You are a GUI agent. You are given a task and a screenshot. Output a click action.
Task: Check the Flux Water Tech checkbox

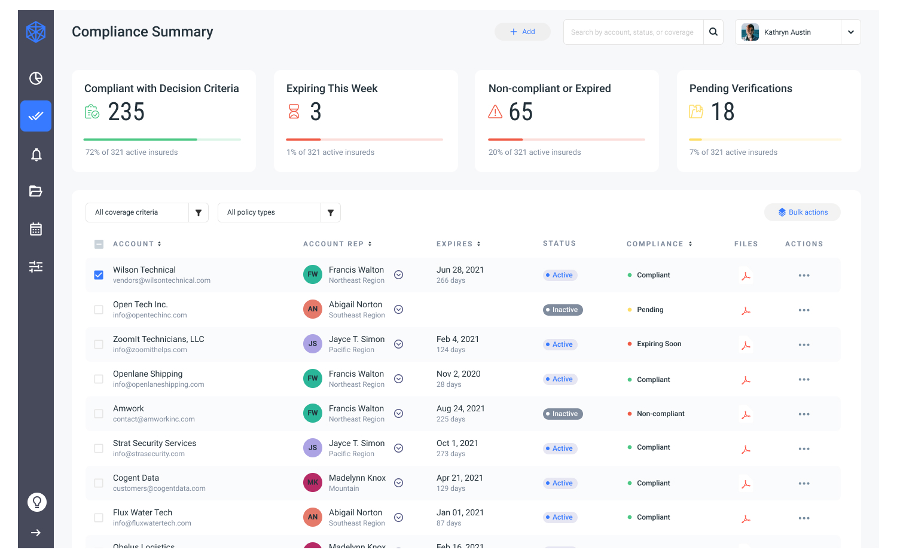point(99,518)
